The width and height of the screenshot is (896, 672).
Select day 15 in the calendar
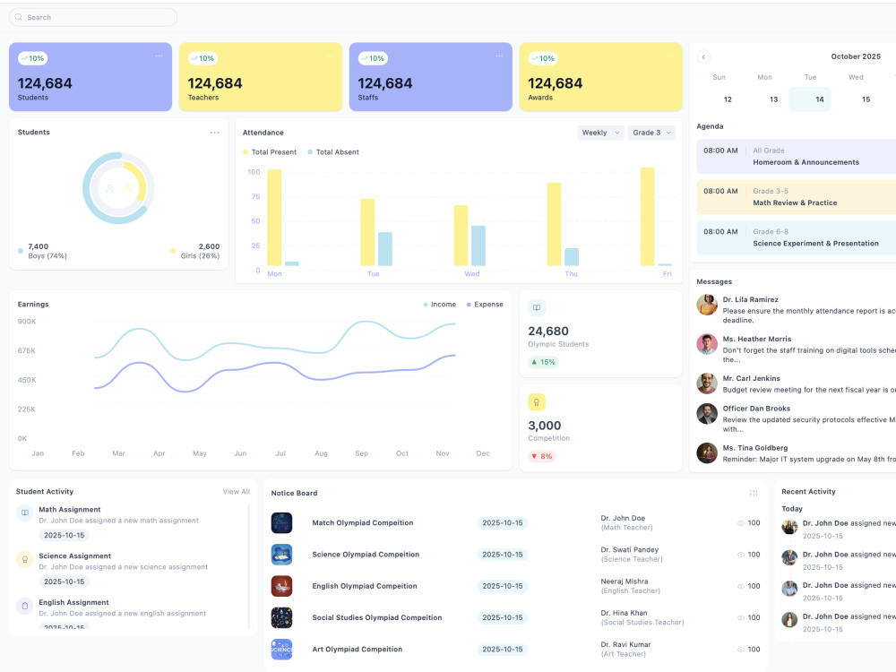[866, 99]
